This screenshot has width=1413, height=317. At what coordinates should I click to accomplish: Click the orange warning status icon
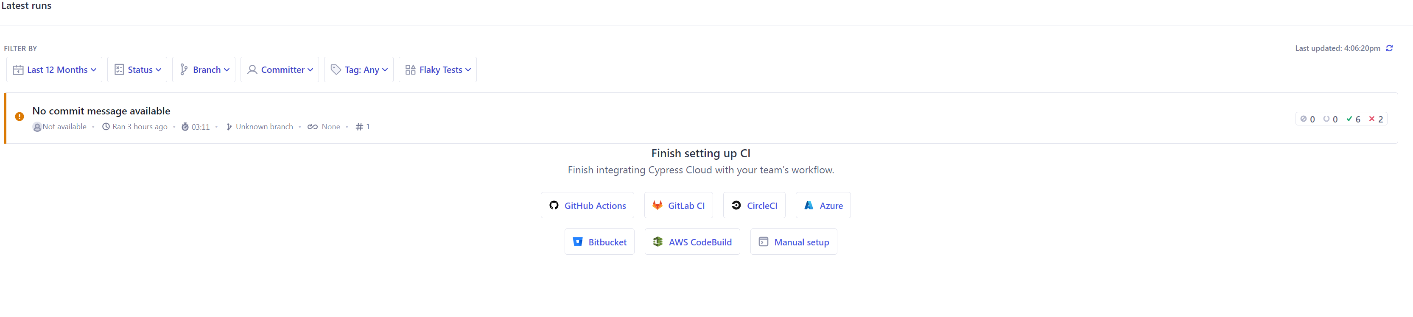point(19,116)
